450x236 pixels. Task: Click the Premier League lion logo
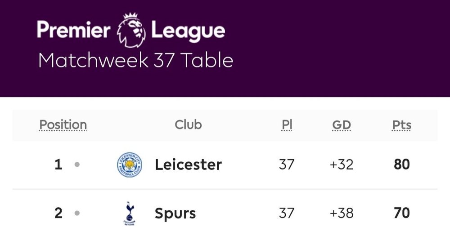click(131, 30)
